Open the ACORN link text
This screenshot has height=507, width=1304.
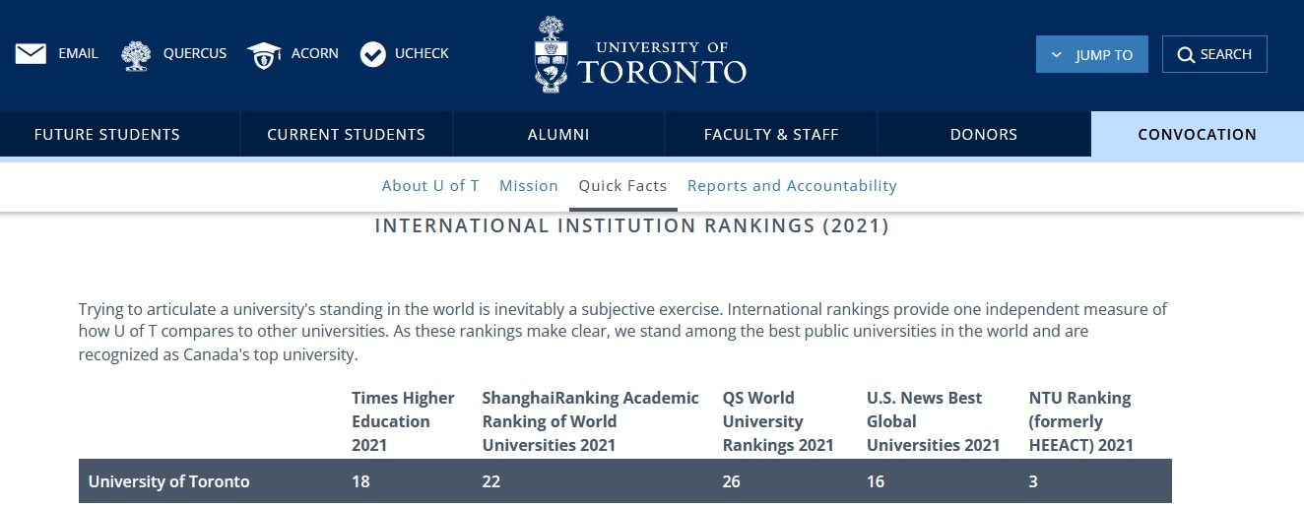coord(314,54)
